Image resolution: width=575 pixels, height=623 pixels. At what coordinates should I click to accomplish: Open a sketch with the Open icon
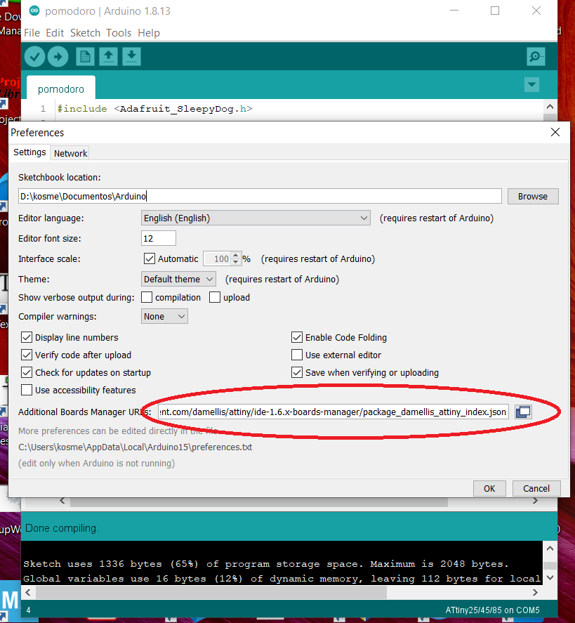pos(108,57)
